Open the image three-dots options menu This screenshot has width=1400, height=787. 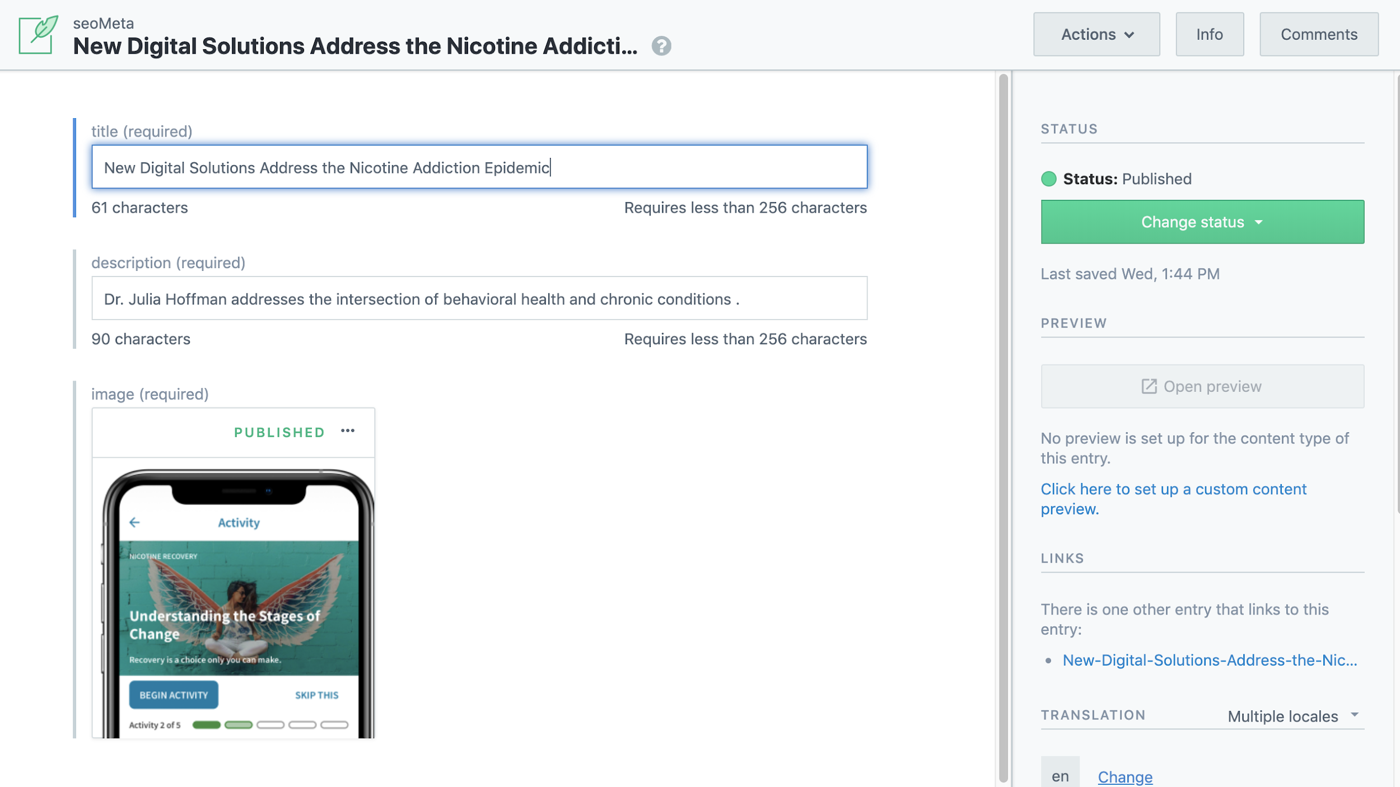pos(348,431)
